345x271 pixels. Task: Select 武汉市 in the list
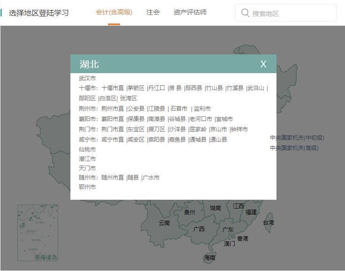(x=87, y=78)
